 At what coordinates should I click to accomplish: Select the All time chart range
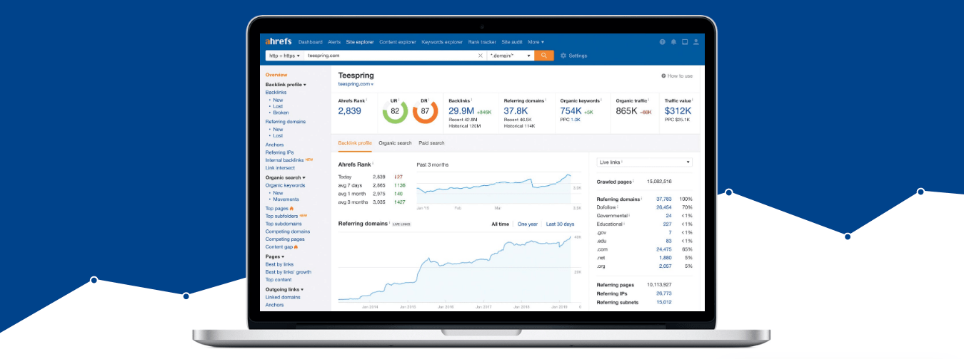(x=500, y=224)
